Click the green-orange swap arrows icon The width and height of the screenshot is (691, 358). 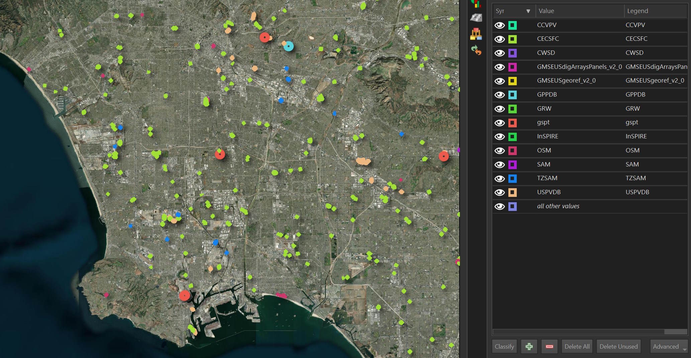click(476, 50)
